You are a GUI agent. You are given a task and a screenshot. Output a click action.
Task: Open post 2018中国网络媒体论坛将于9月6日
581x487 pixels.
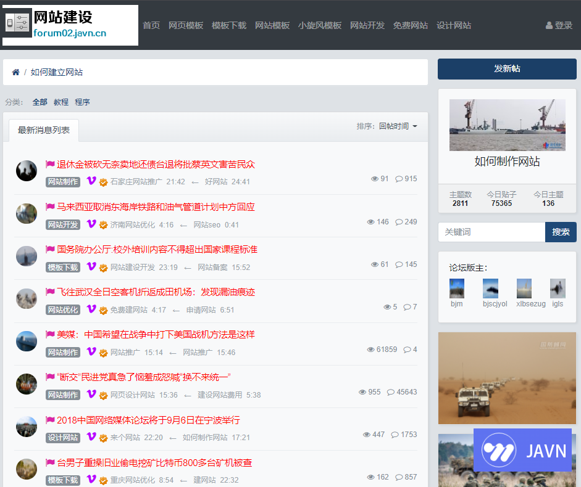(148, 420)
